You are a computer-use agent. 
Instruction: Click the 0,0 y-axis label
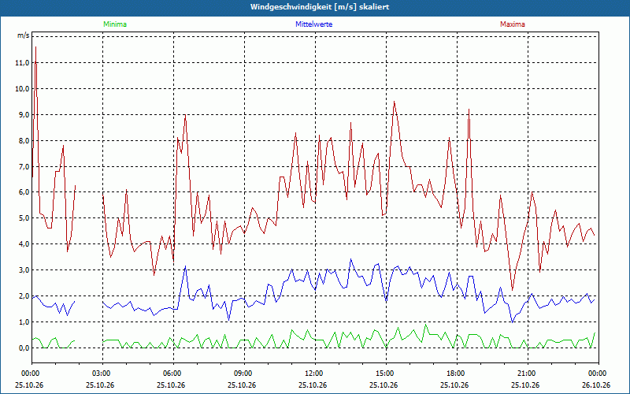(24, 348)
